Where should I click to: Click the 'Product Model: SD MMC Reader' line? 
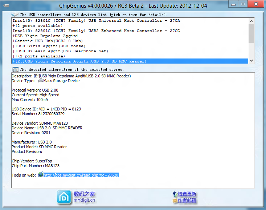pos(39,147)
